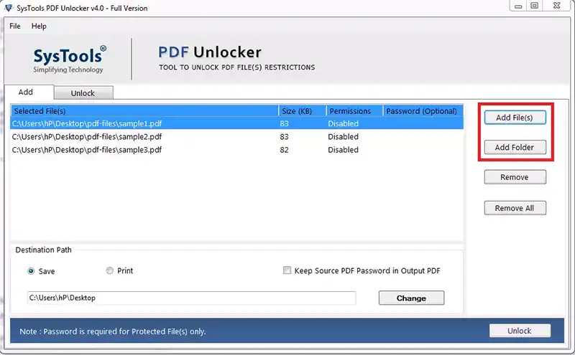Select the sample2.pdf file row
This screenshot has height=355, width=575.
point(237,137)
